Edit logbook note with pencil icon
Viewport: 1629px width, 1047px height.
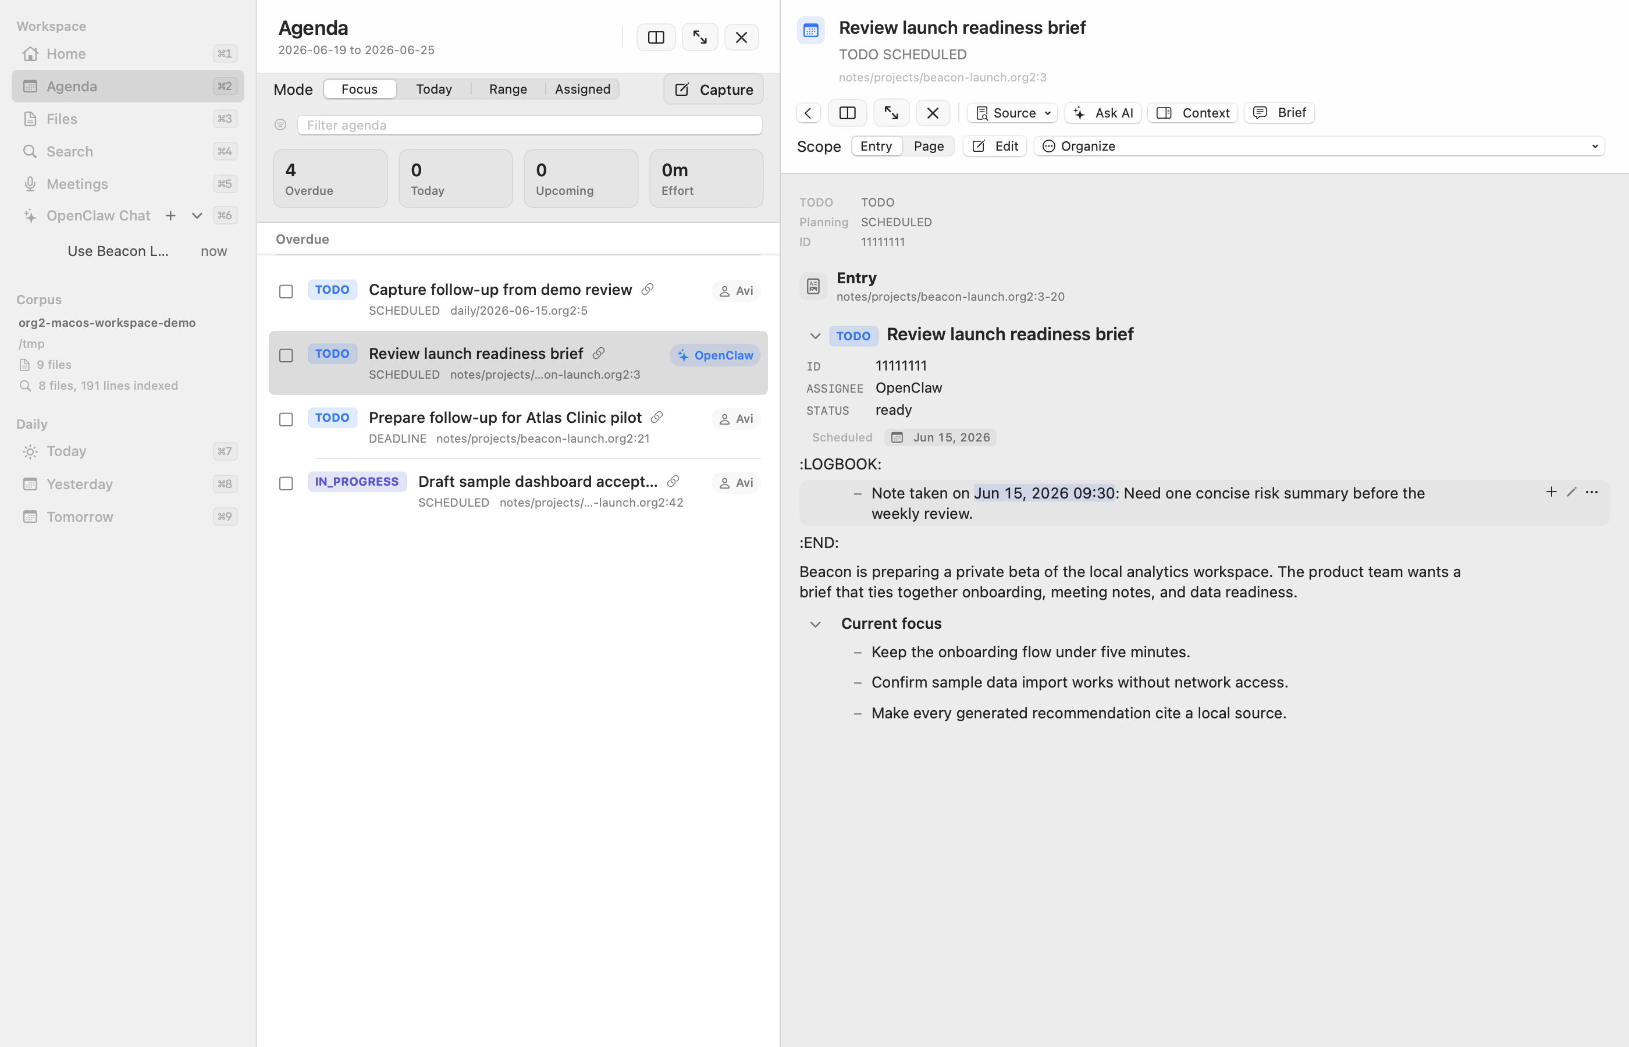[1570, 492]
